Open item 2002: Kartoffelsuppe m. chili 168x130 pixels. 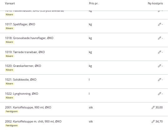[x=33, y=122]
